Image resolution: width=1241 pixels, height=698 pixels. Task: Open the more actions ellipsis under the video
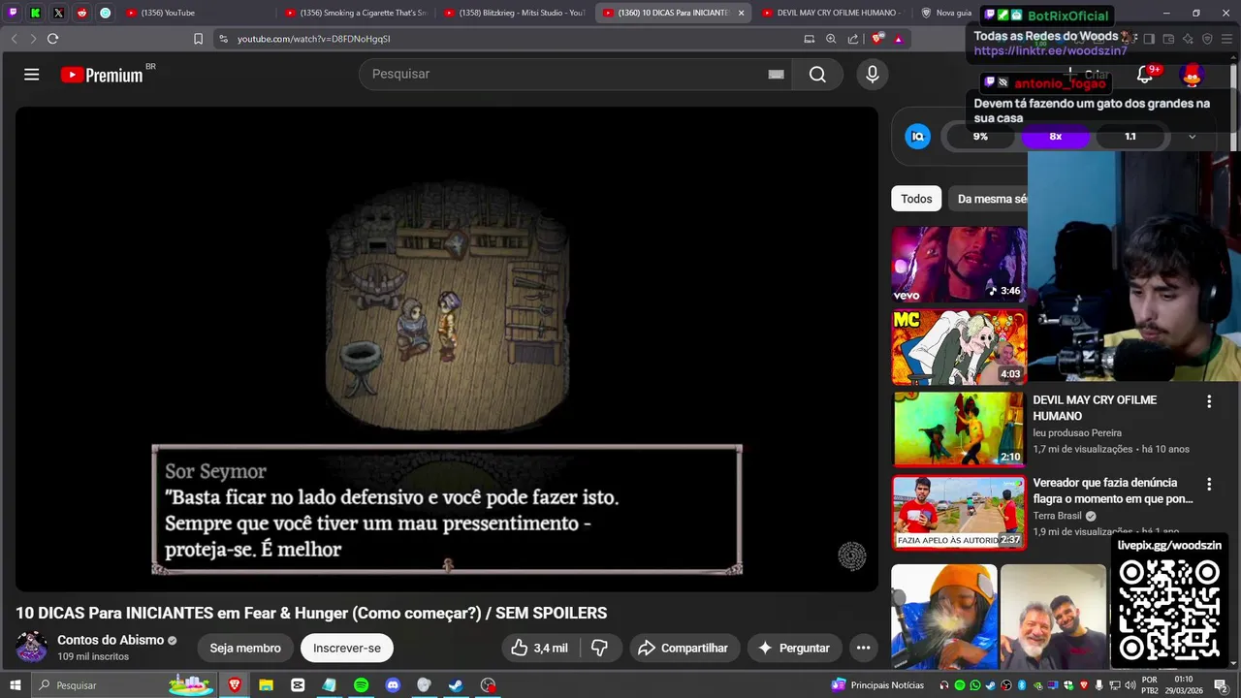(863, 648)
